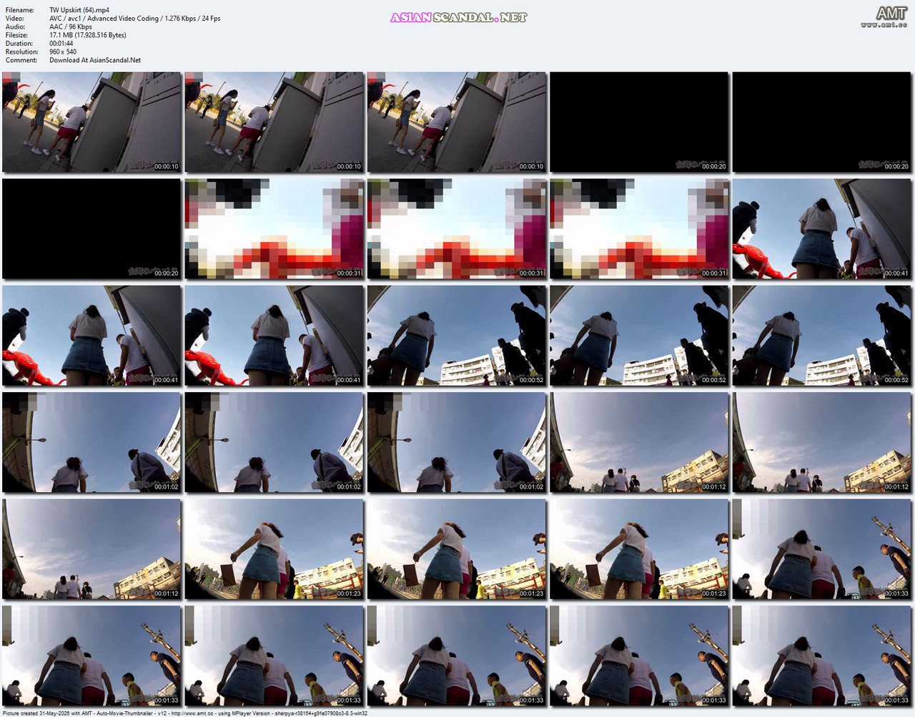Select the 'Duration:' label
915x717 pixels.
pos(19,44)
